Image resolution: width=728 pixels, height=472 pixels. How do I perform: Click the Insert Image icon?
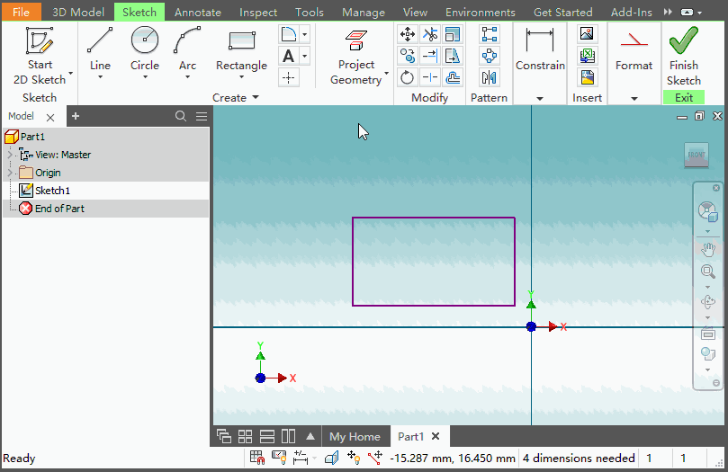tap(587, 34)
